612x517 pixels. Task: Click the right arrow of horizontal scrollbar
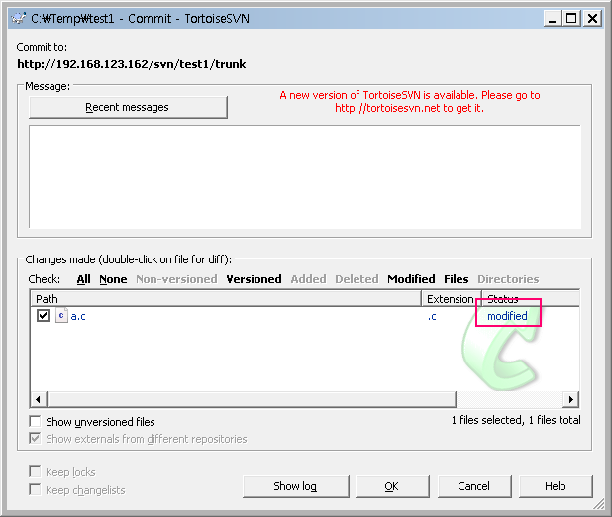click(x=571, y=399)
